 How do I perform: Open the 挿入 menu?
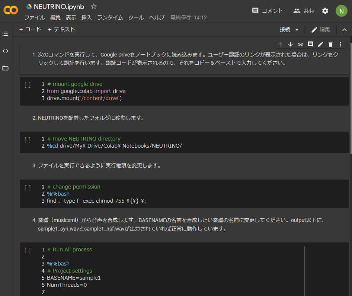click(86, 17)
